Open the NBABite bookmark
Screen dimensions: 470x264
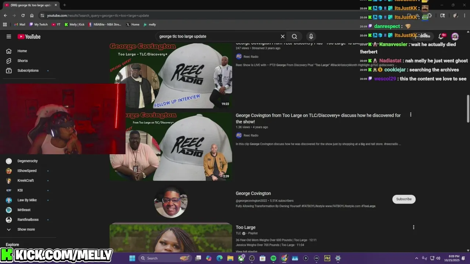(x=105, y=25)
